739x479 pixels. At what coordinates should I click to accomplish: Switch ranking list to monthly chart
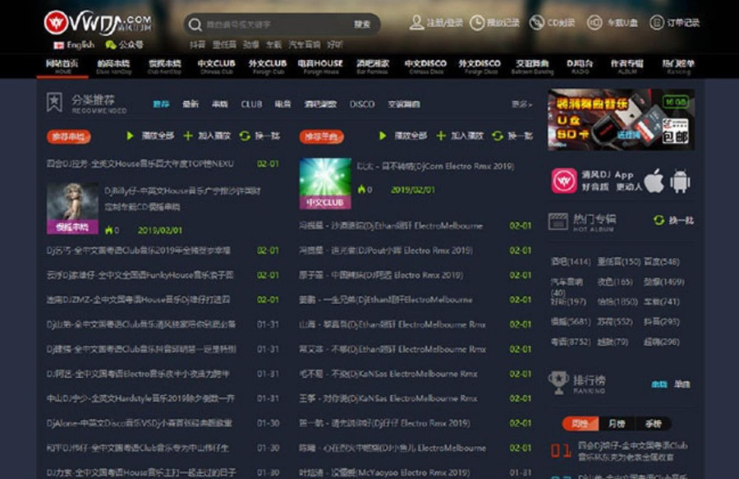pos(616,424)
